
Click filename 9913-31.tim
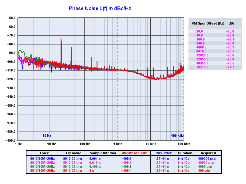(x=73, y=163)
